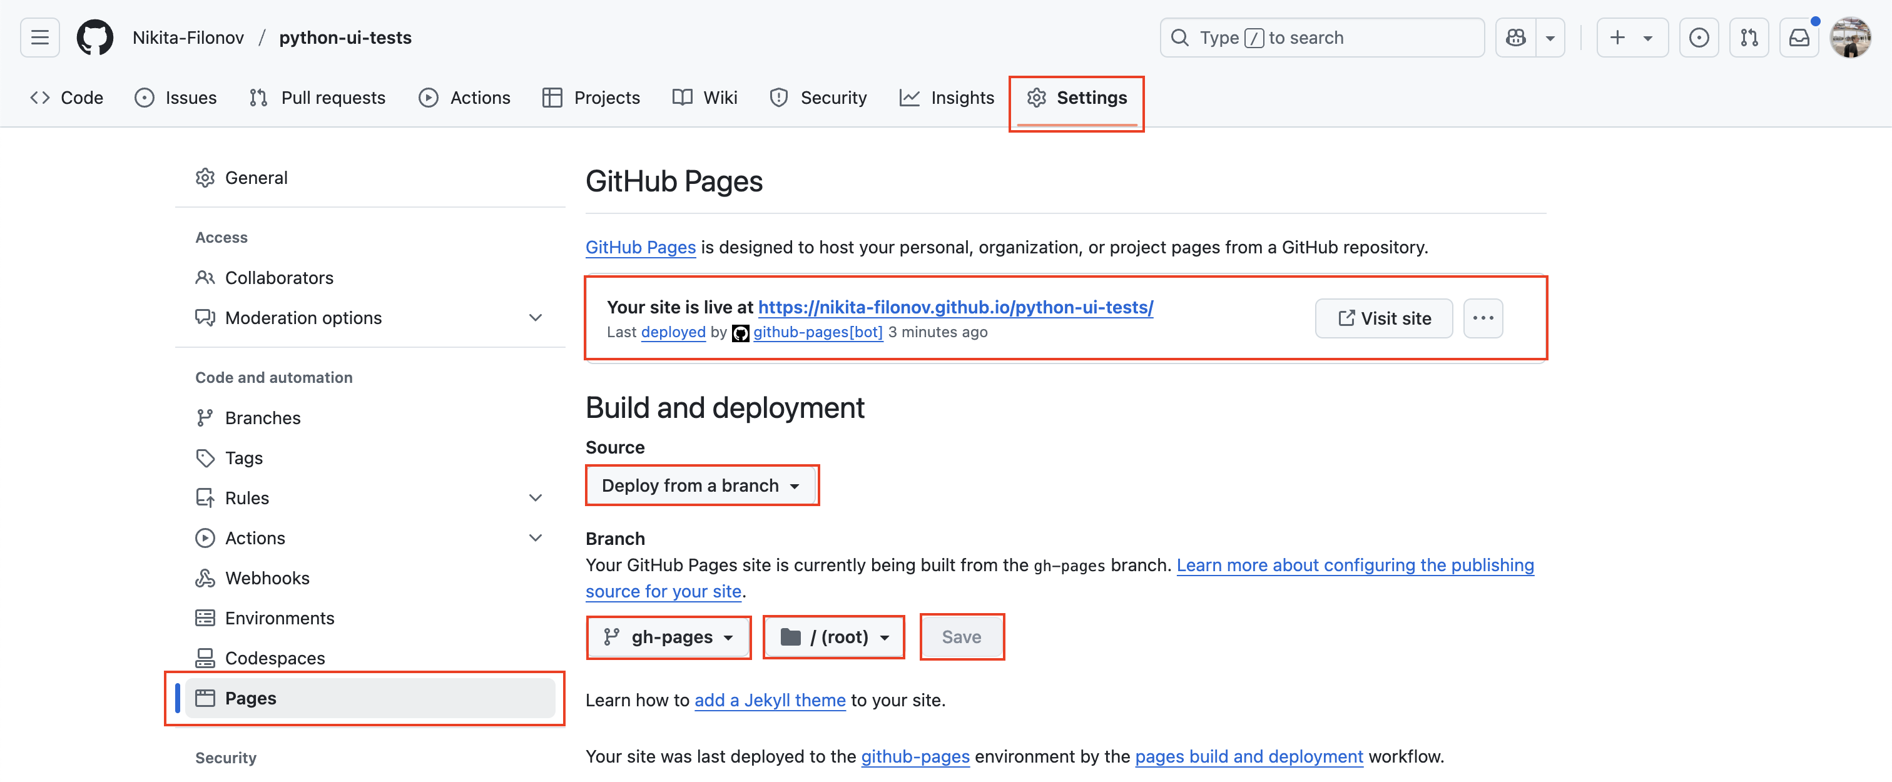Open the gh-pages branch dropdown
1892x782 pixels.
click(668, 637)
